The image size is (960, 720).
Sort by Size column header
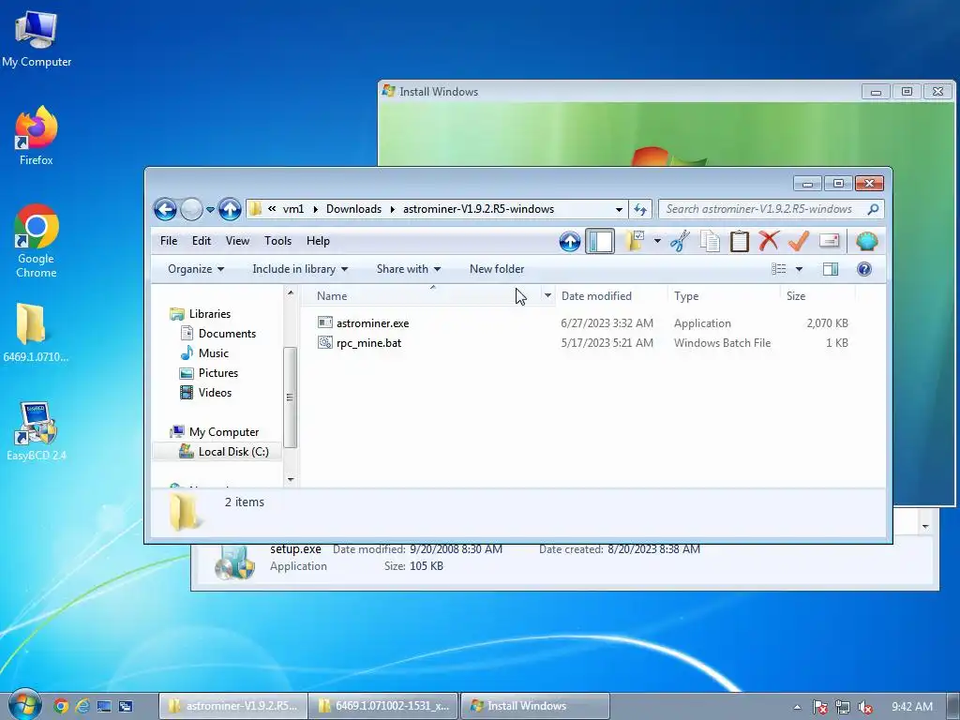pyautogui.click(x=796, y=295)
